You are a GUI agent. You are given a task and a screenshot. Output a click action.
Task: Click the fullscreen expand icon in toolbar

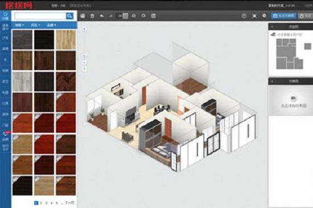click(x=254, y=16)
